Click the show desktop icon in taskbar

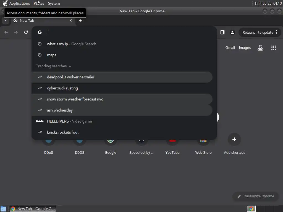[3, 209]
